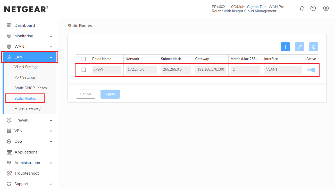Click the Troubleshoot tools icon
Screen dimensions: 335x189
9,173
